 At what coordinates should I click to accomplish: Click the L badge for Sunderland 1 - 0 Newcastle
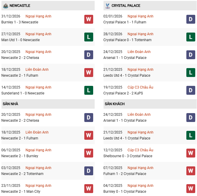[x=89, y=90]
